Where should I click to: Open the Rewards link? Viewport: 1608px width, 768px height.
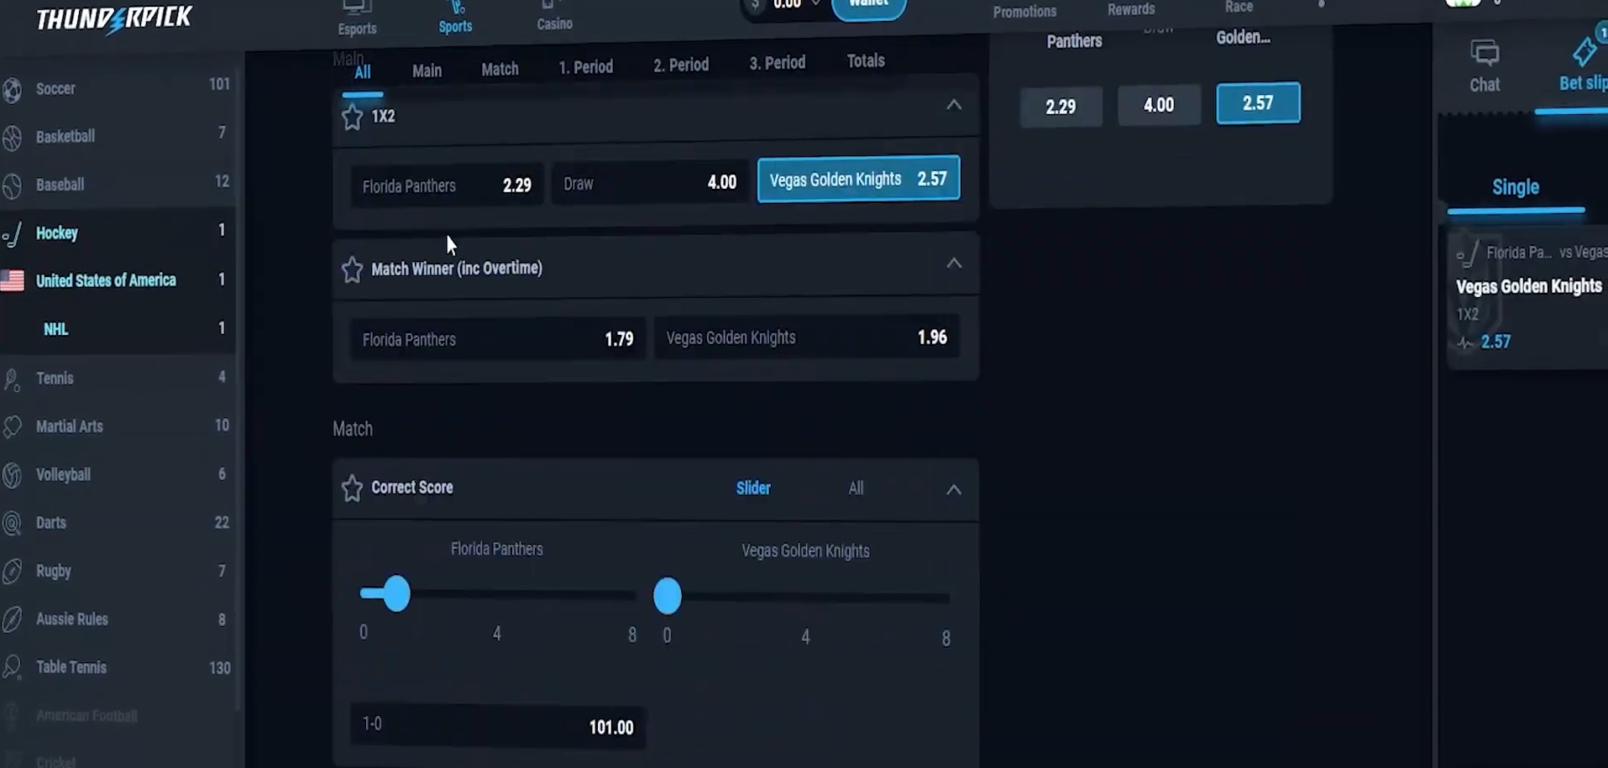pos(1131,9)
